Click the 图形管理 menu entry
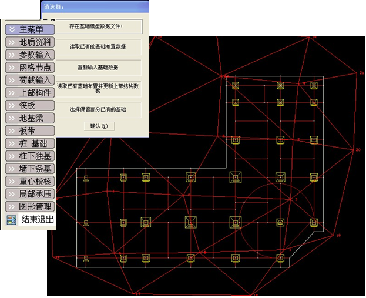Screen dimensions: 366x298 [x=29, y=207]
